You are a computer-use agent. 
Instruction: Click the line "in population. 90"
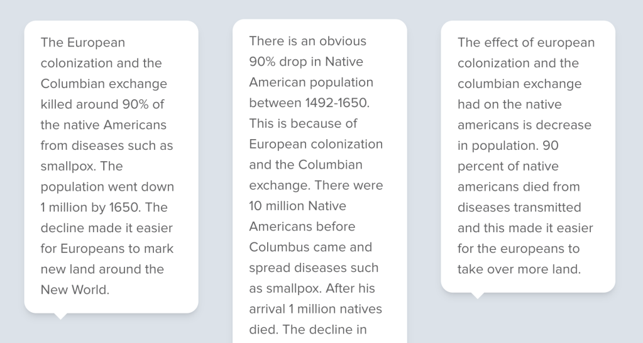click(x=508, y=146)
